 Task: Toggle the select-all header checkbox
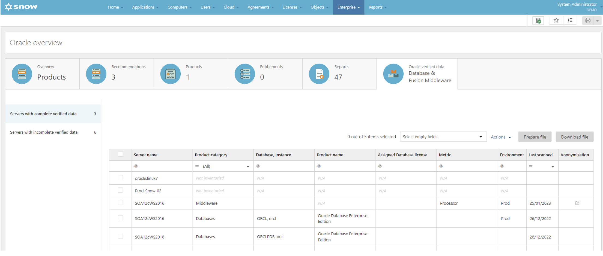coord(120,154)
